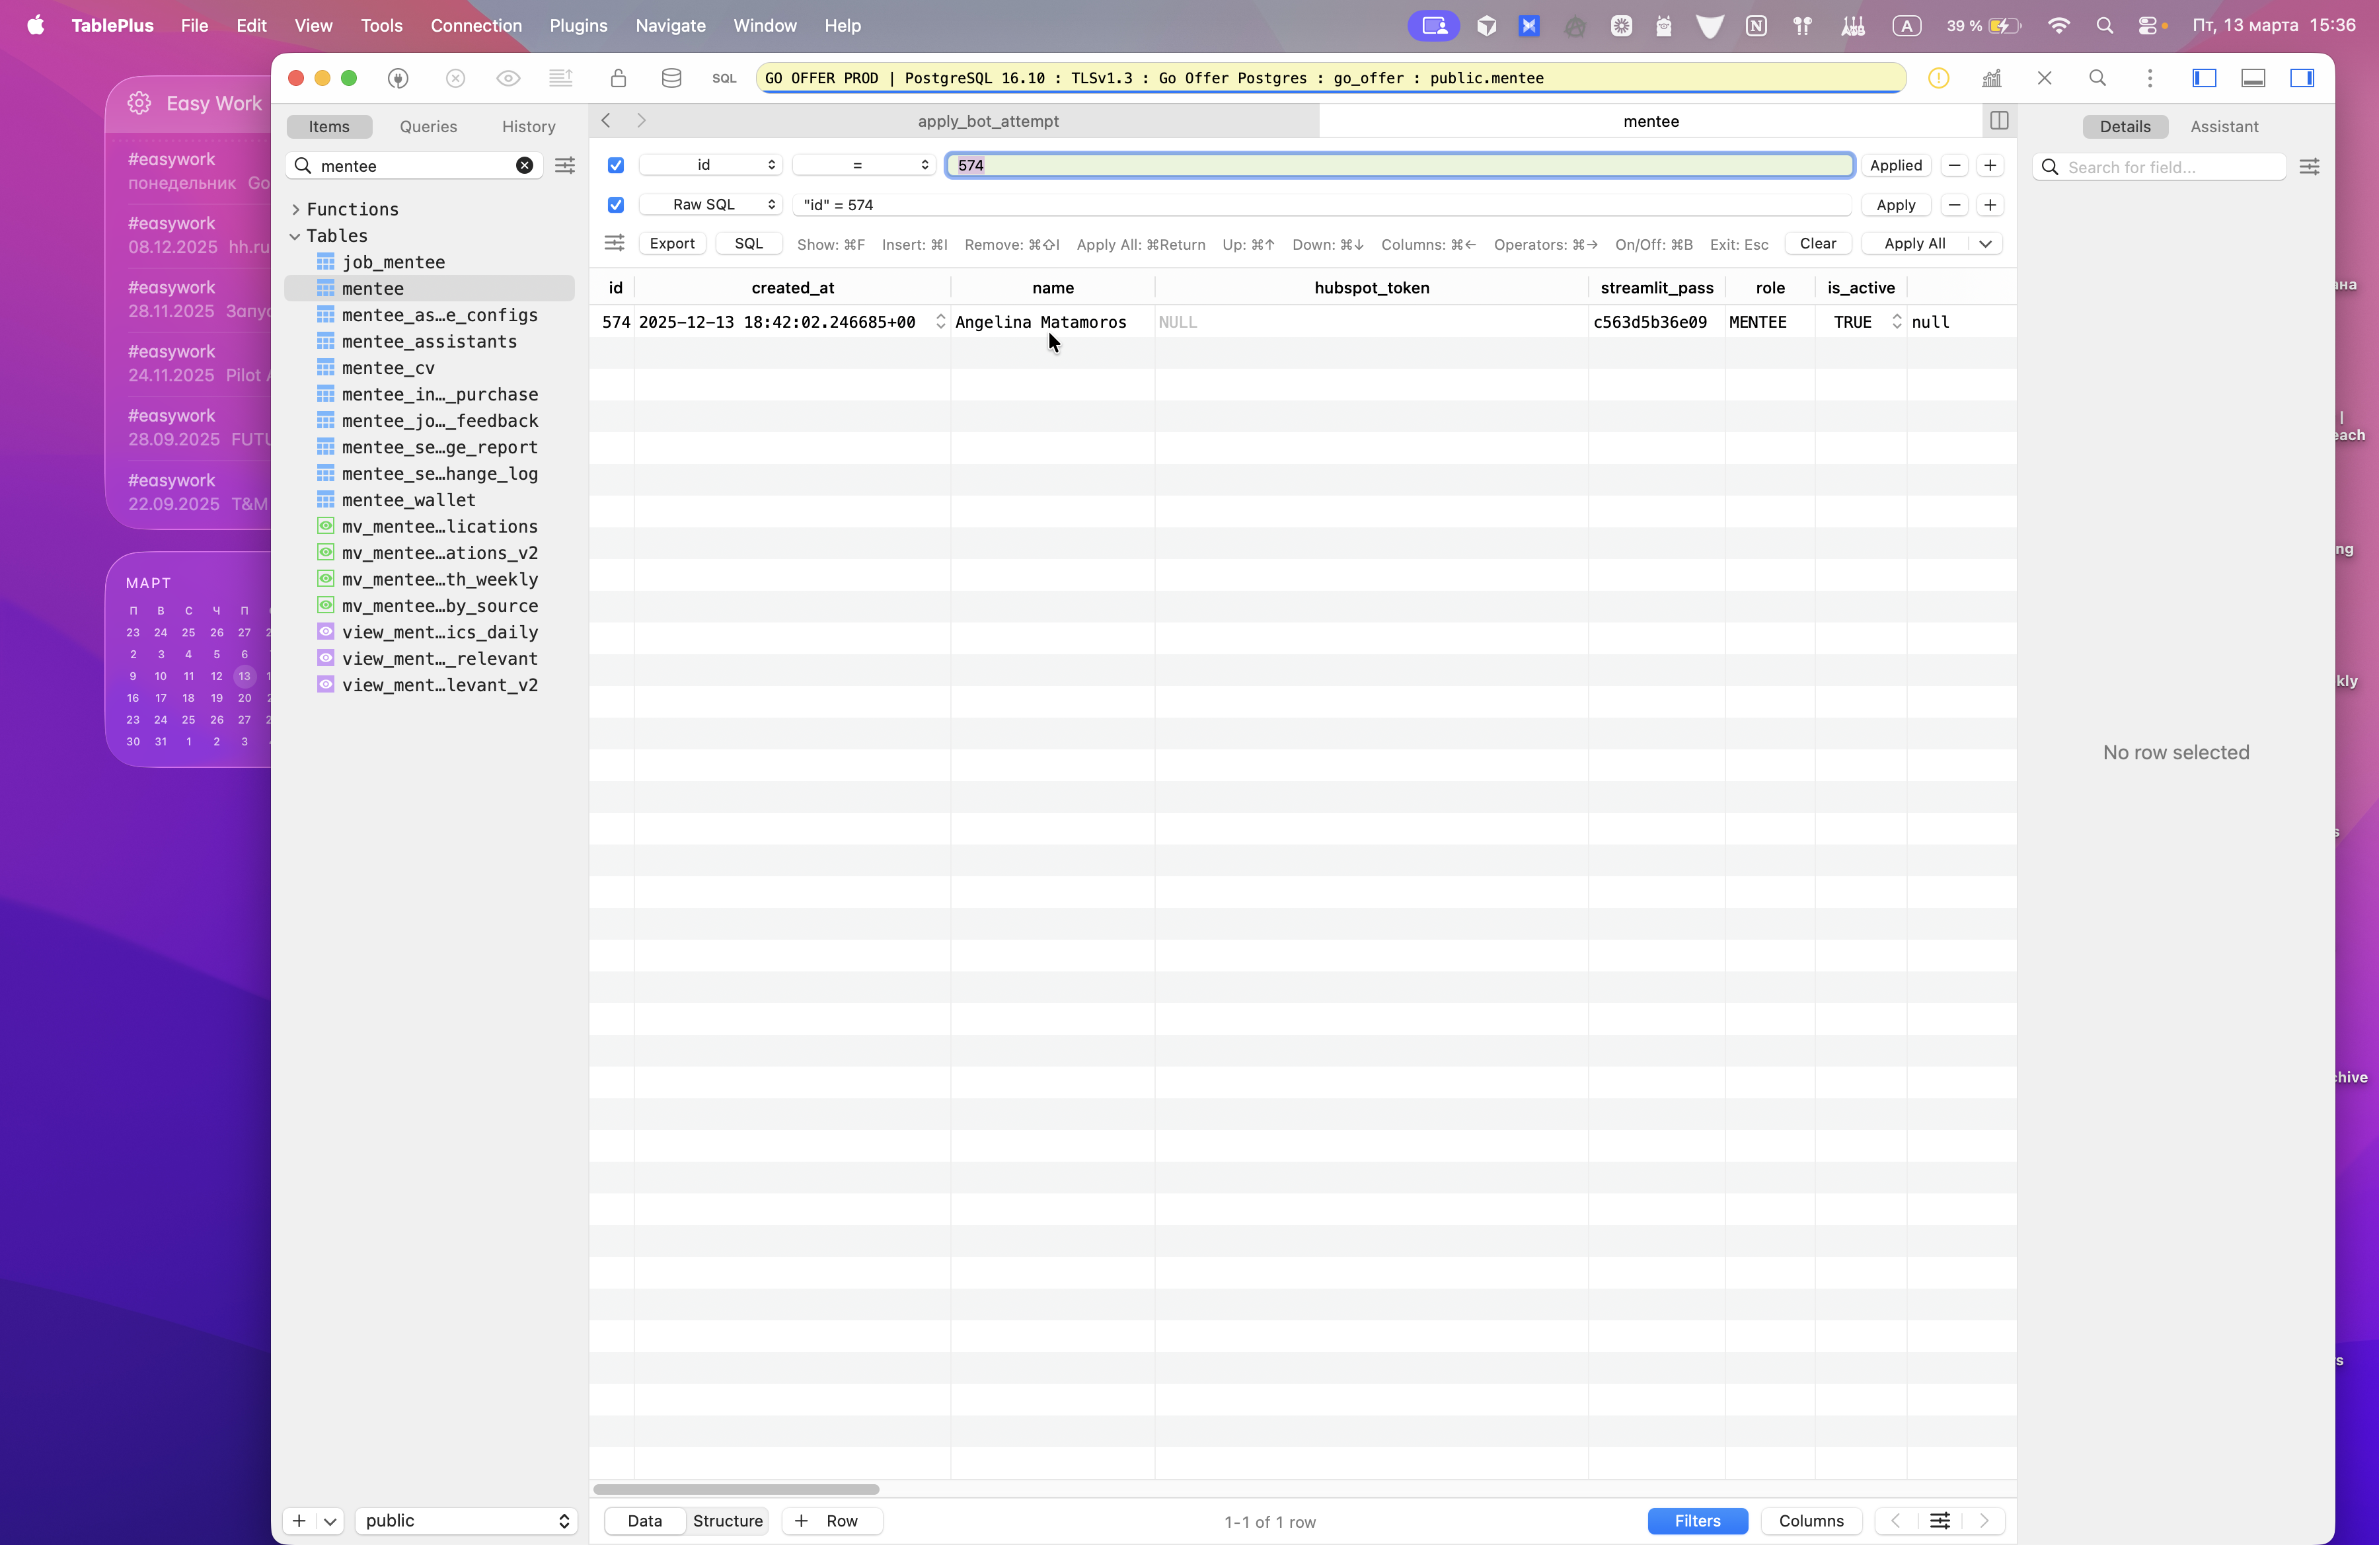Click the Clear filters button
The width and height of the screenshot is (2379, 1545).
[x=1817, y=244]
